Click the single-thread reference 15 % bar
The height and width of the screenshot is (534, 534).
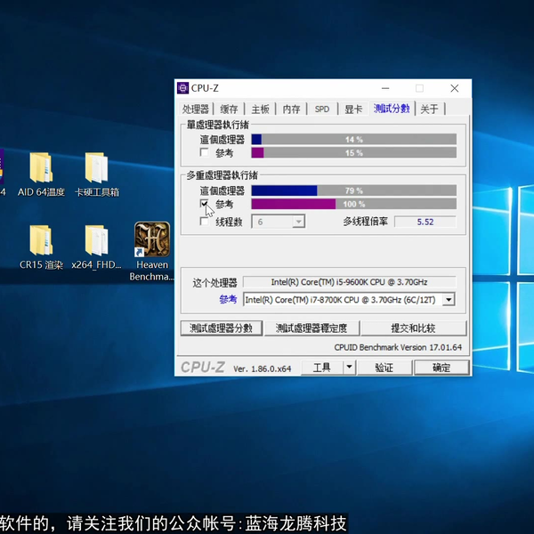(x=354, y=152)
